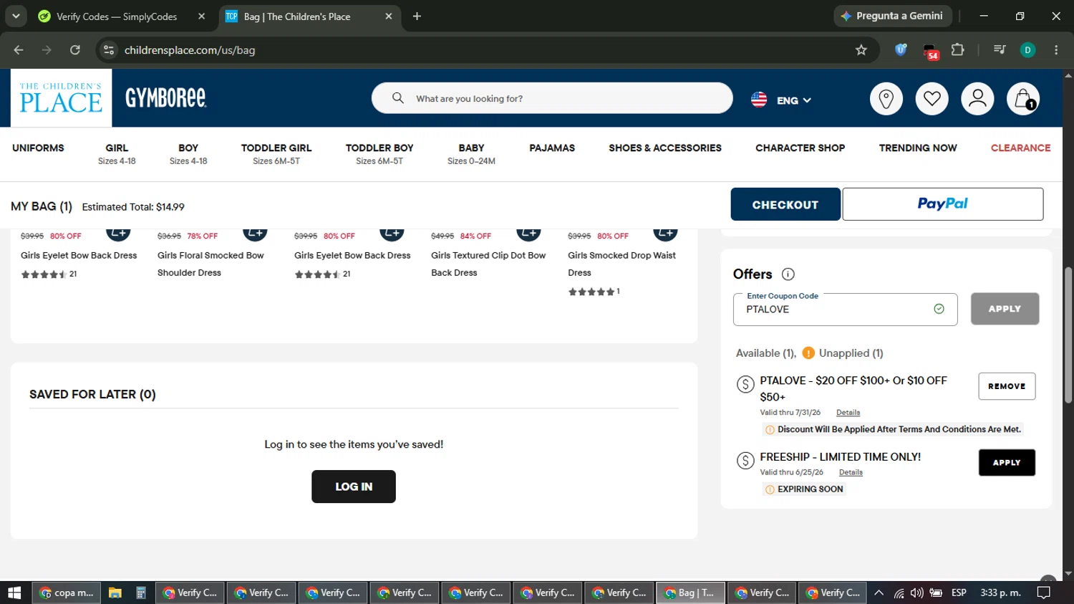Remove the PTALOVE coupon

tap(1007, 386)
